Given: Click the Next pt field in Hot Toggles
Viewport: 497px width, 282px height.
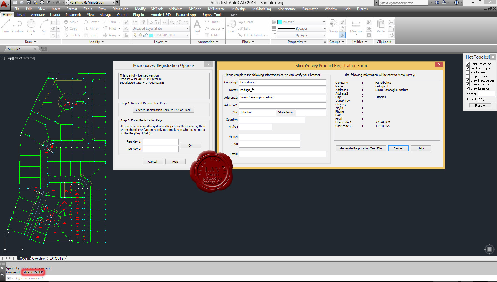Looking at the screenshot, I should 486,94.
